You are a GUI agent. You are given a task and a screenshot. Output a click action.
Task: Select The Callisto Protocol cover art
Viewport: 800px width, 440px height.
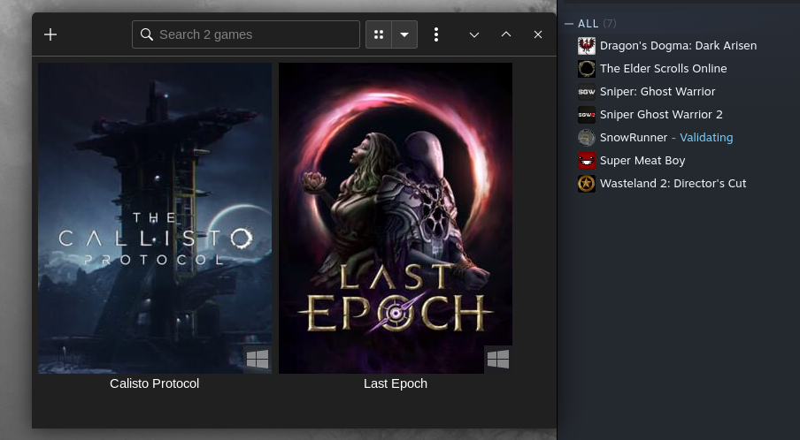coord(155,218)
